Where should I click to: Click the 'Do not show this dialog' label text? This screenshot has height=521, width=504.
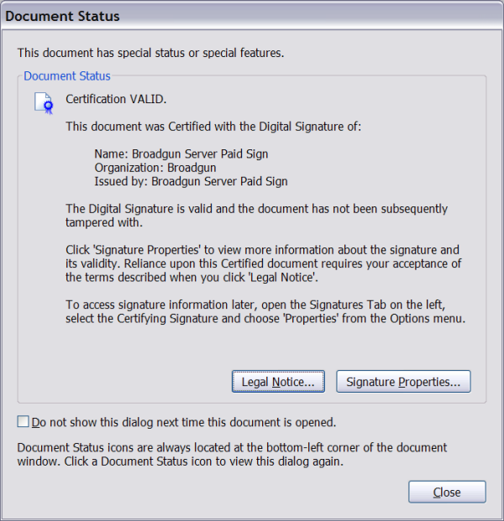pos(182,422)
